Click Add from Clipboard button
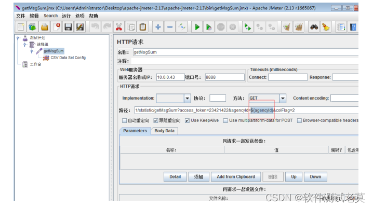 [x=236, y=177]
